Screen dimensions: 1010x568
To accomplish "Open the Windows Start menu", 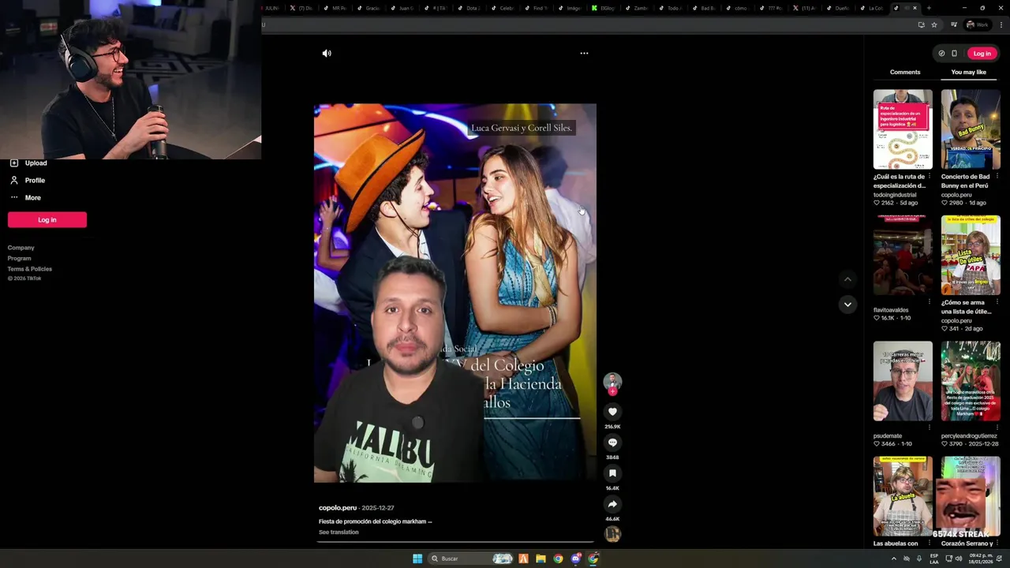I will click(x=417, y=559).
